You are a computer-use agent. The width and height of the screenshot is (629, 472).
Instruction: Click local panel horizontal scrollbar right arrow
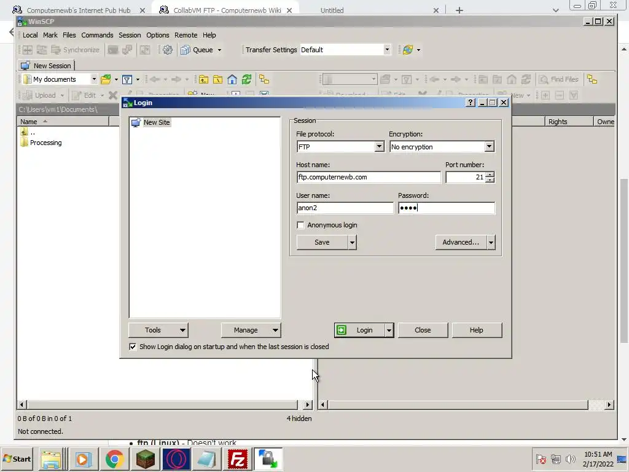[x=308, y=404]
